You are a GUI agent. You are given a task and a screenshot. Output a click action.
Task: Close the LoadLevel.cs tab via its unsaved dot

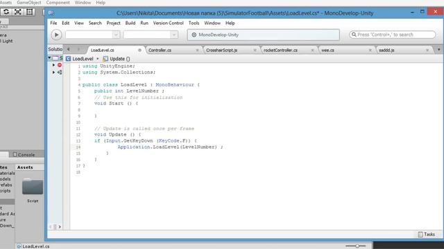(139, 50)
